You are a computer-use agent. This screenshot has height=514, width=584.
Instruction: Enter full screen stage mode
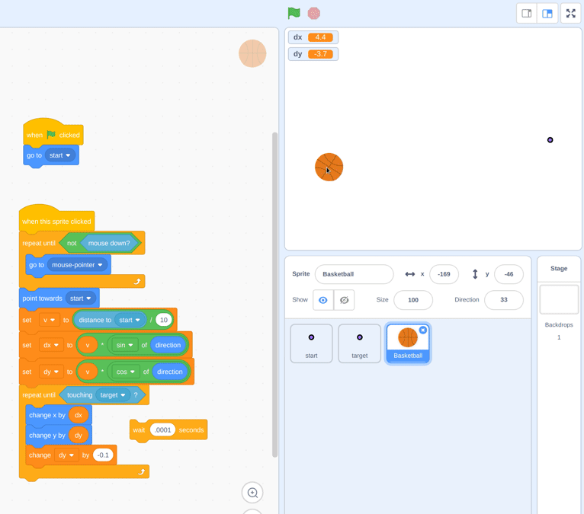click(570, 14)
